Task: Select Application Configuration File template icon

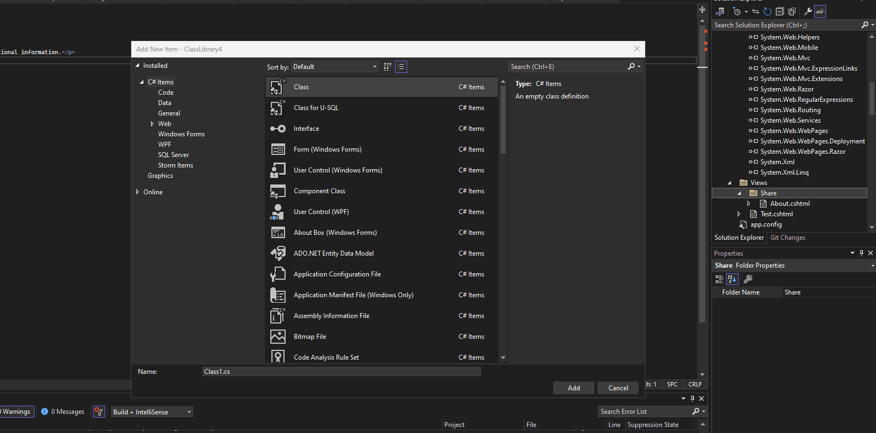Action: (x=278, y=274)
